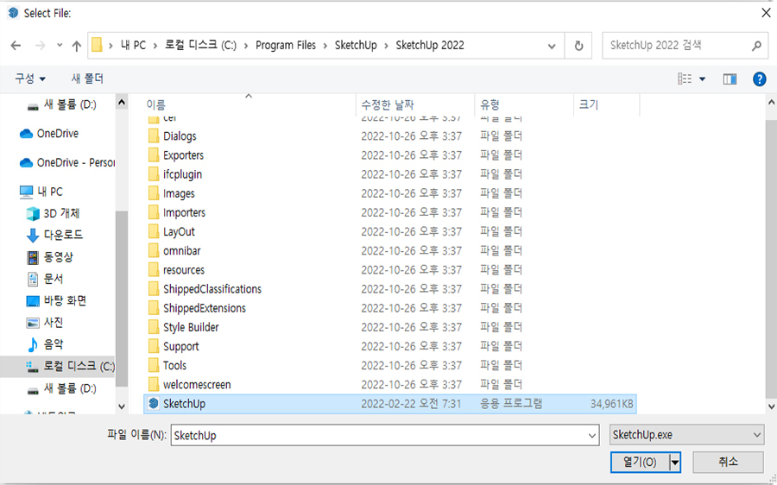Close the Select File dialog
This screenshot has height=485, width=777.
766,13
